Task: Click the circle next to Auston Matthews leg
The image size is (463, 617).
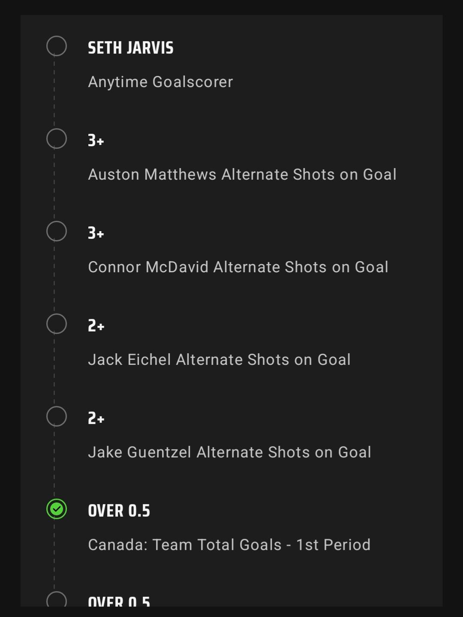Action: click(57, 138)
